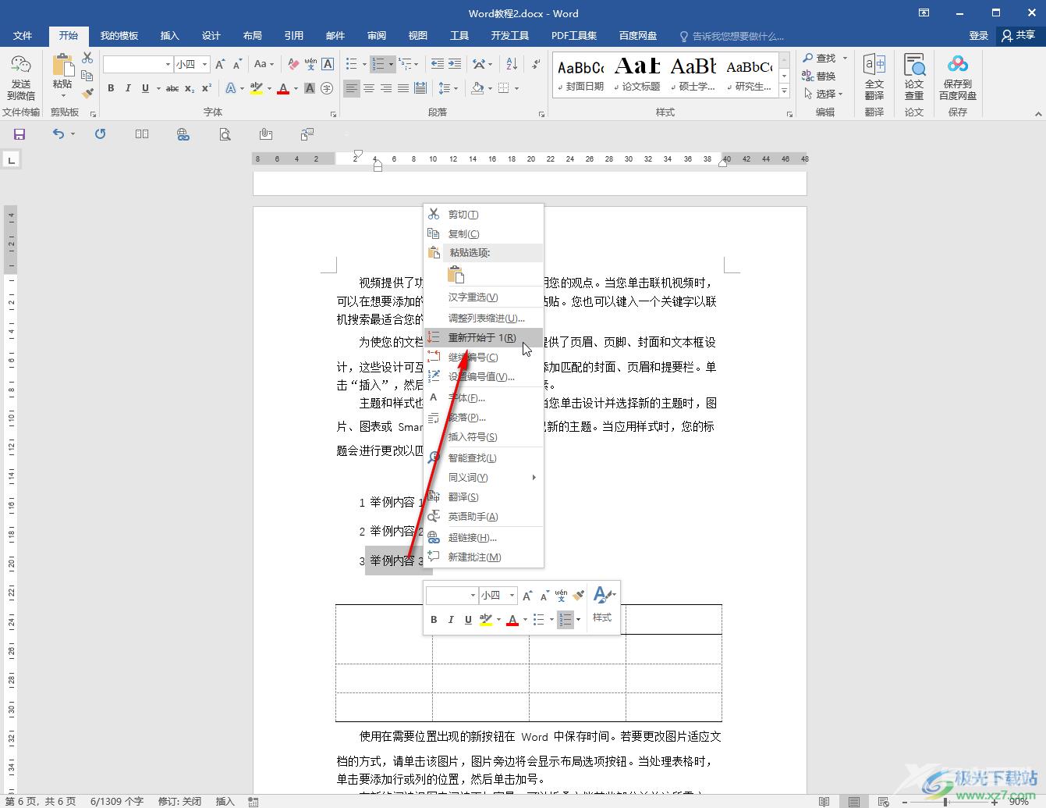Toggle Italic on the mini toolbar
This screenshot has height=808, width=1046.
click(x=451, y=619)
